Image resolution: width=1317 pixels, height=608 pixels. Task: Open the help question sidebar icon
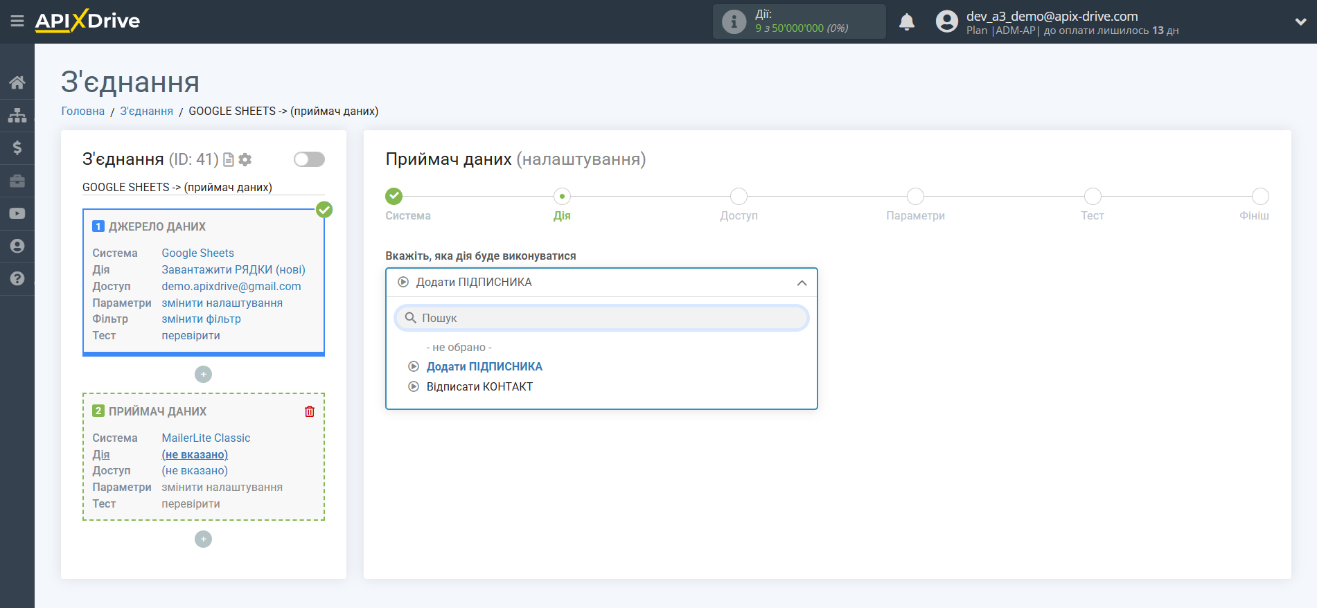pyautogui.click(x=17, y=278)
